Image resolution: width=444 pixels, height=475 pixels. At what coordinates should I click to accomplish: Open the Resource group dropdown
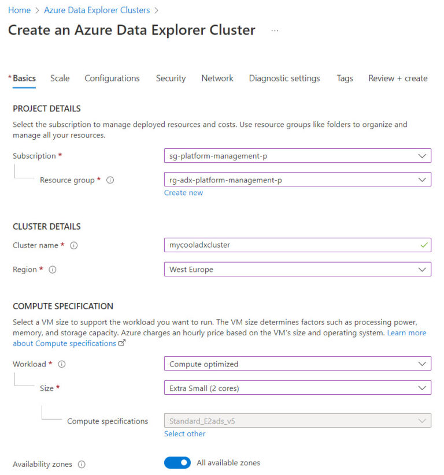424,179
